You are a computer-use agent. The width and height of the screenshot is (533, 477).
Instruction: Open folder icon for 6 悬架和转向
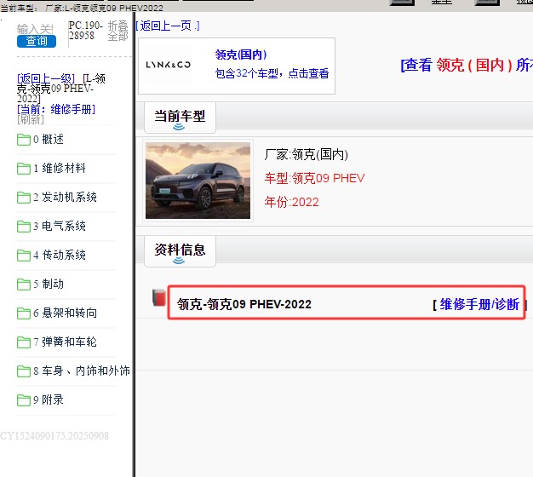pyautogui.click(x=24, y=313)
